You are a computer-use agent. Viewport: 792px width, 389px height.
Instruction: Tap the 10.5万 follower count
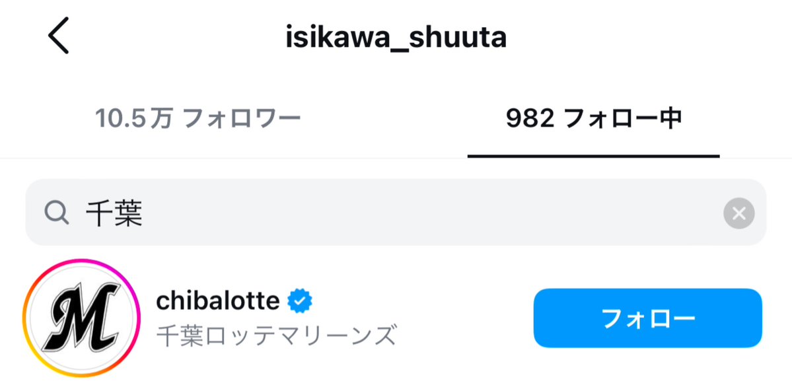pyautogui.click(x=134, y=120)
